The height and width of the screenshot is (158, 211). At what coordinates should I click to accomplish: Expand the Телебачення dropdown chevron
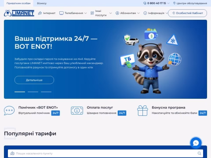[86, 13]
